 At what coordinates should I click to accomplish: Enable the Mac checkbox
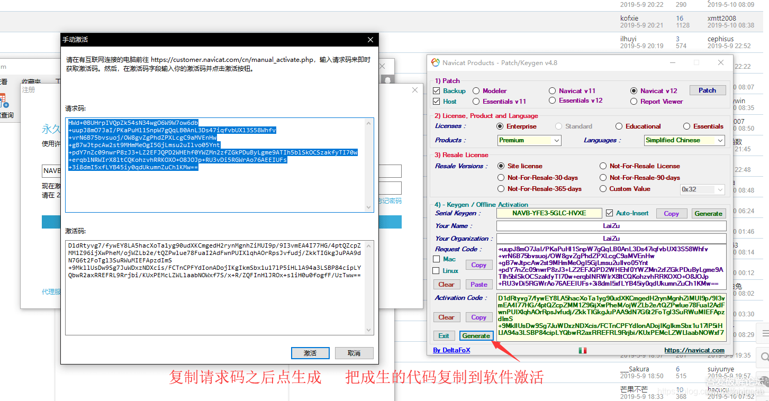[437, 259]
